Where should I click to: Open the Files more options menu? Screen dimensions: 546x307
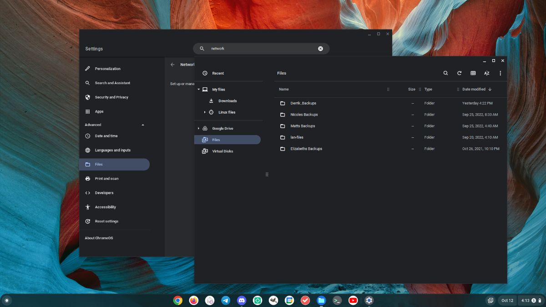(x=500, y=73)
